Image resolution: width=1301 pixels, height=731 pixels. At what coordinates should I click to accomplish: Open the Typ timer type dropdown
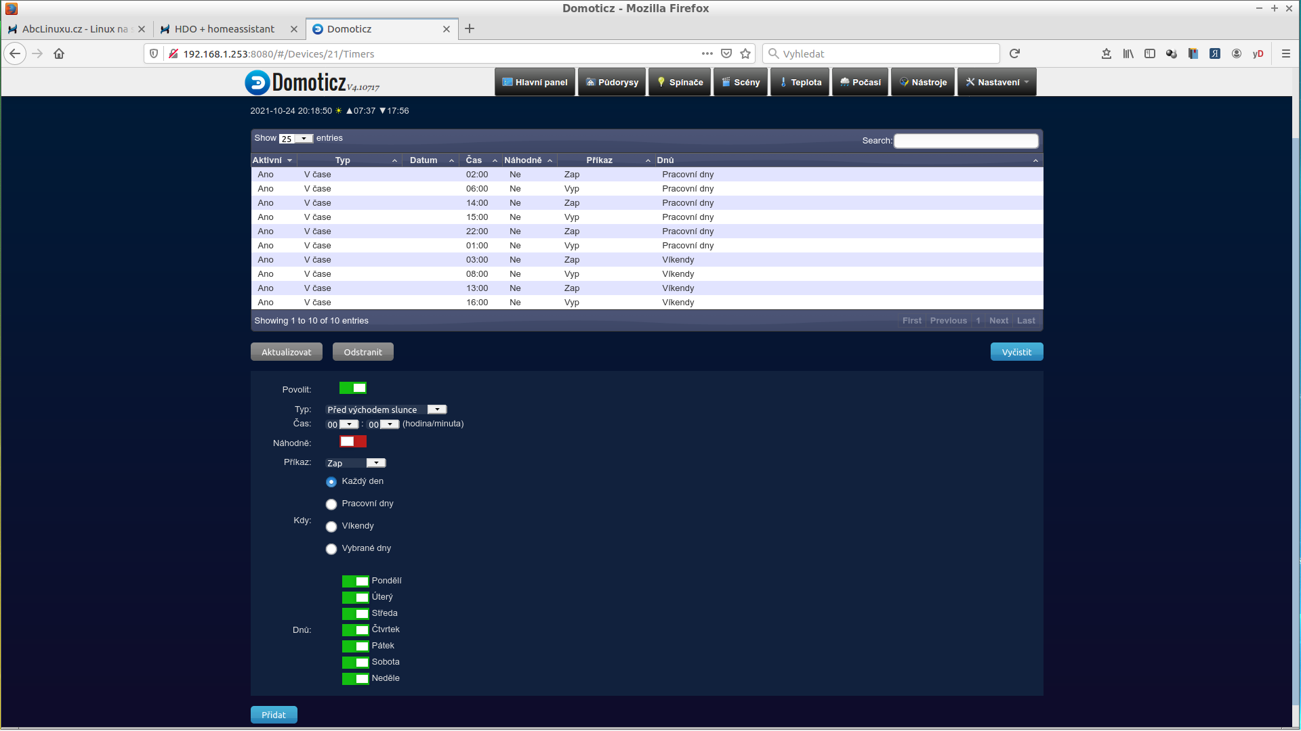tap(386, 409)
